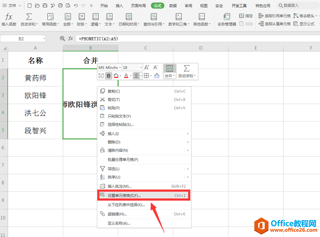Open the Name Manager (名称管理器)
Screen dimensions: 320x237
227,19
